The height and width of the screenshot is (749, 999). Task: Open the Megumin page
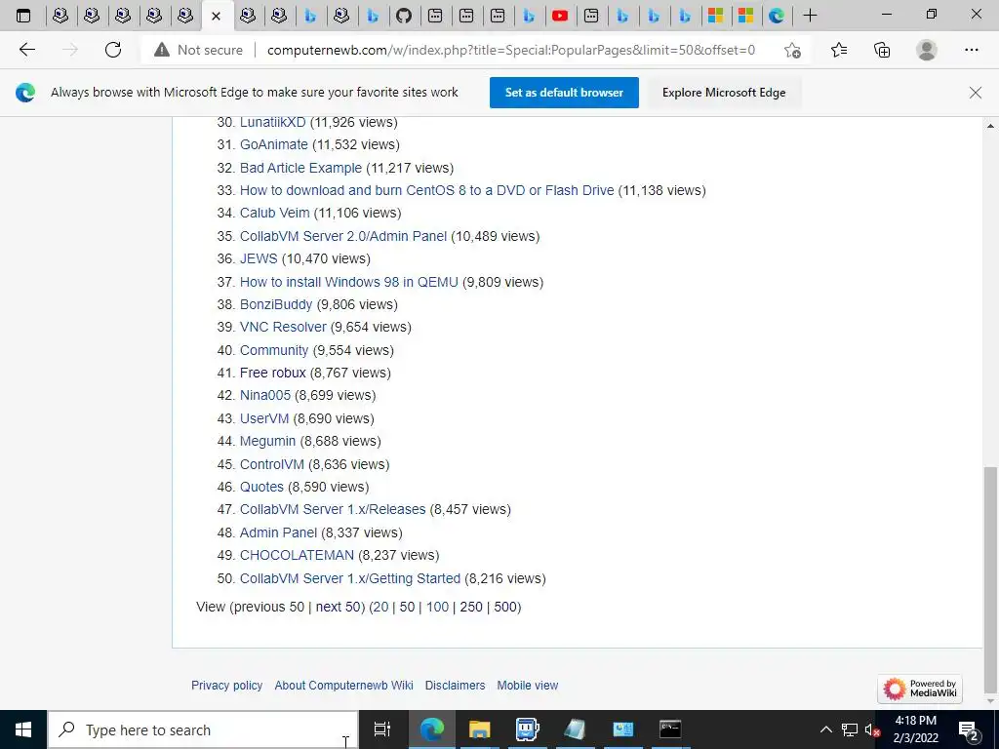coord(267,441)
